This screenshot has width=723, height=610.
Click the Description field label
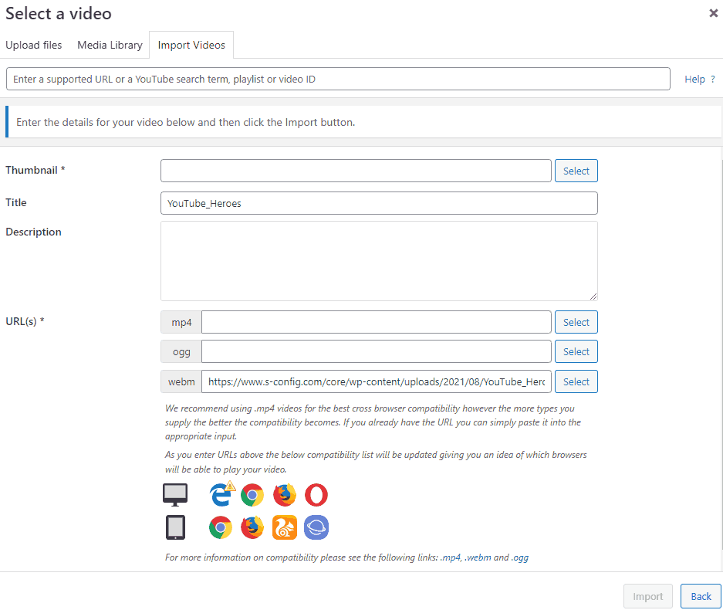click(33, 232)
